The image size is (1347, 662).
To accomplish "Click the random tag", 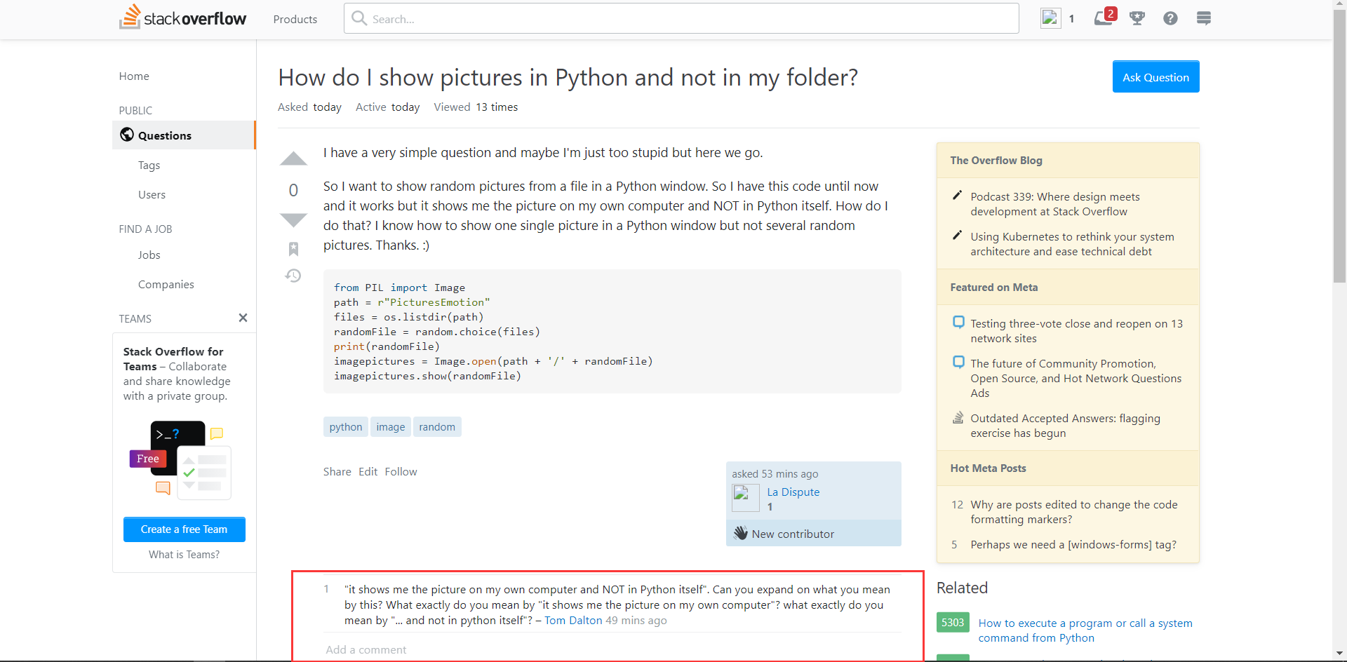I will tap(437, 426).
